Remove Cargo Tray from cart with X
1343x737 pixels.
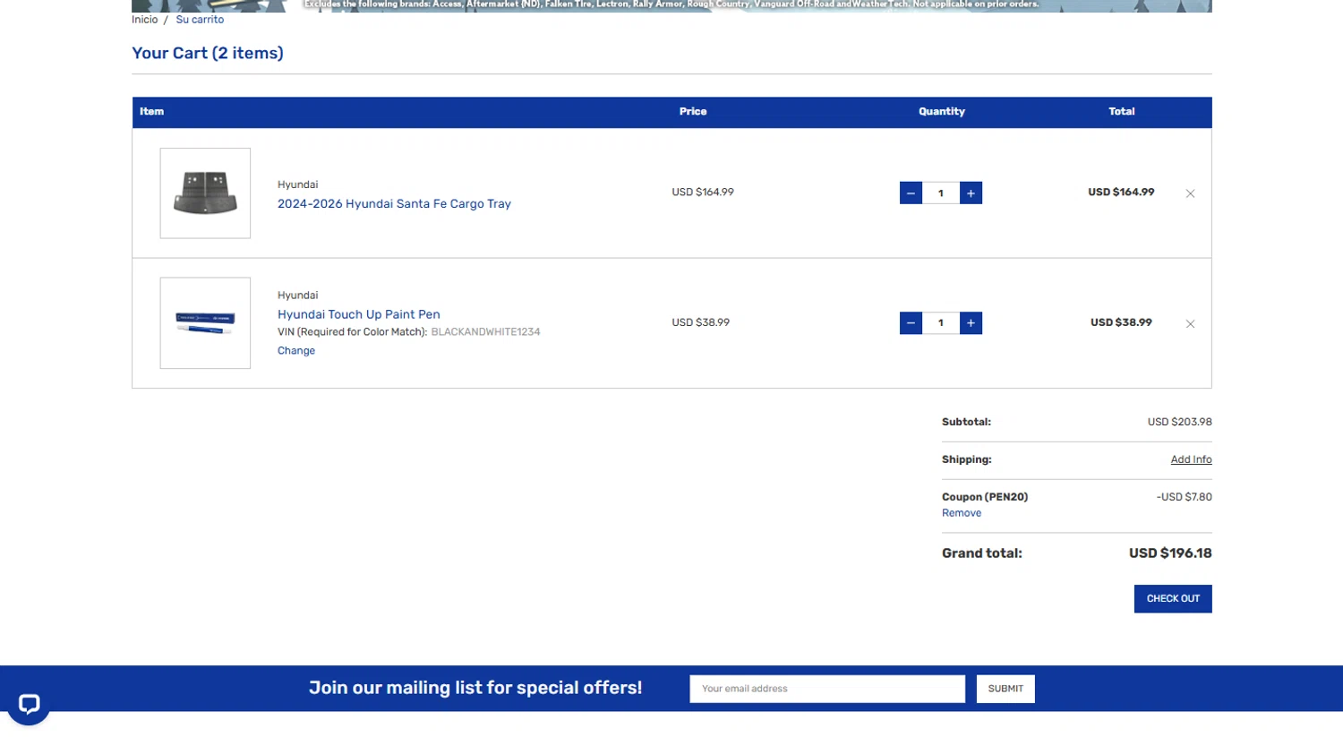1190,193
